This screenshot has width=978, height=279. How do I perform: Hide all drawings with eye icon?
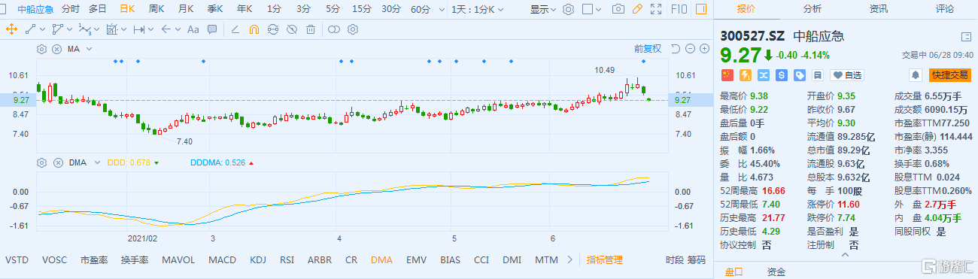[292, 29]
